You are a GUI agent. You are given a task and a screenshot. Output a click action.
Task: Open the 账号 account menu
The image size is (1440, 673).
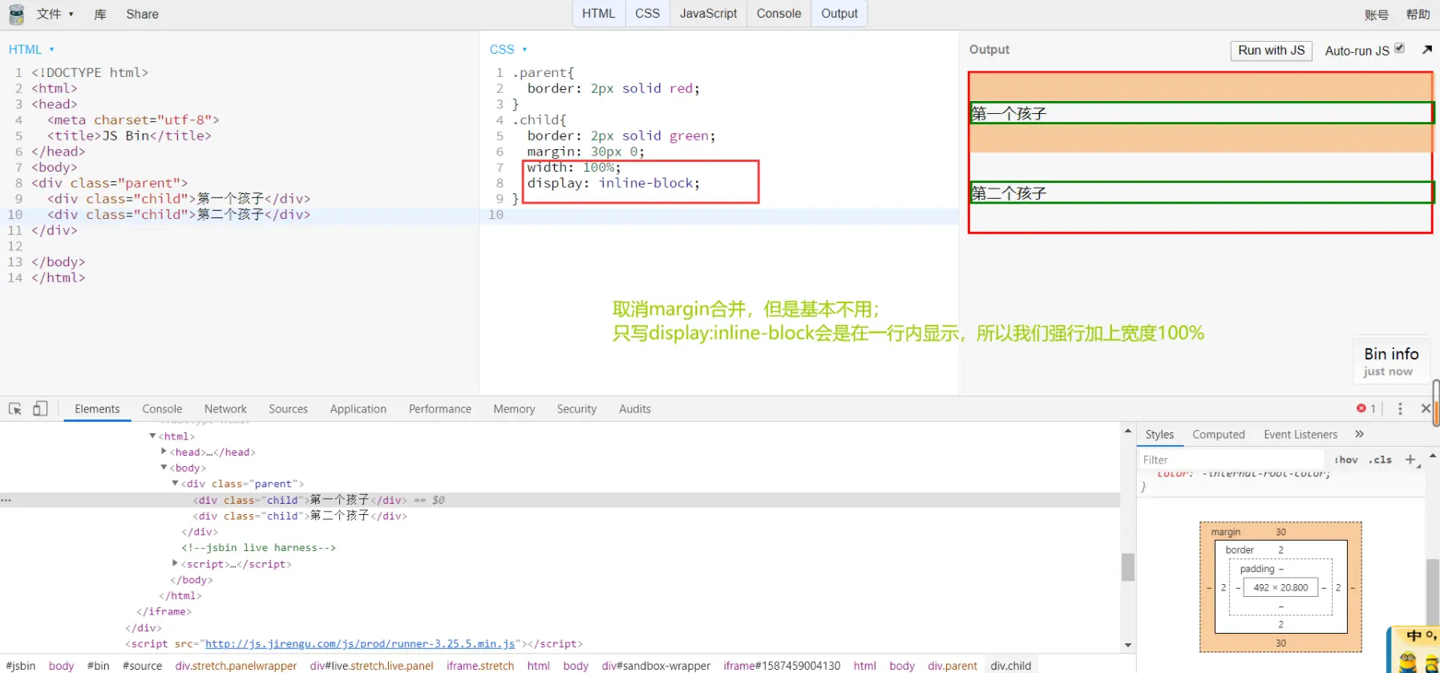tap(1377, 14)
